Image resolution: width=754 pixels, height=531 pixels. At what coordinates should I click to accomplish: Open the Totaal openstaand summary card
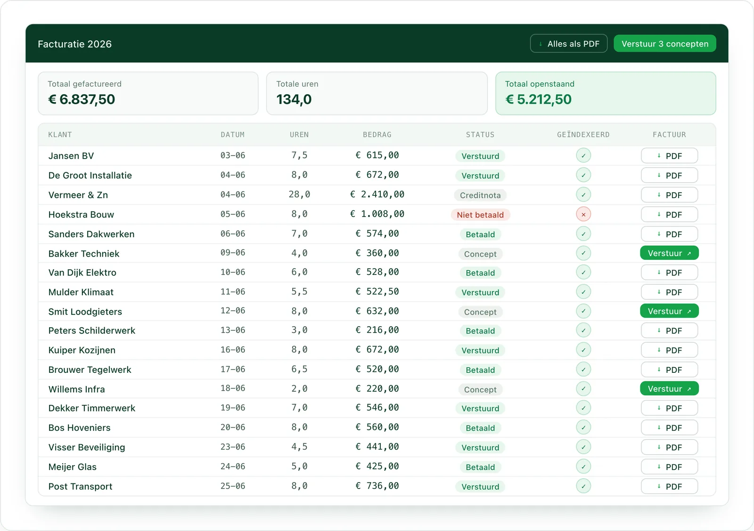coord(606,93)
